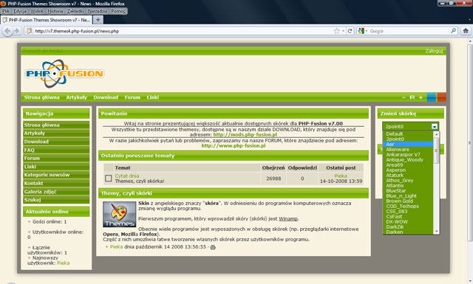This screenshot has height=284, width=473.
Task: Select Alienware in theme list
Action: (x=408, y=150)
